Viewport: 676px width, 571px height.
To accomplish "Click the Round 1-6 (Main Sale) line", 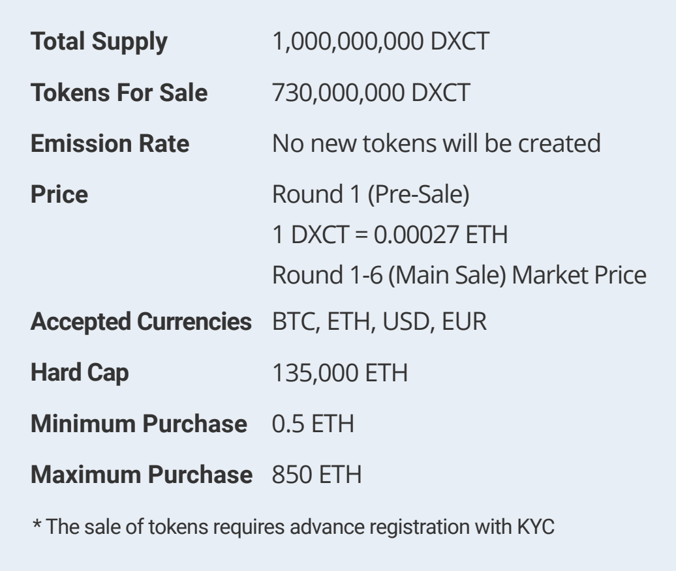I will click(x=459, y=275).
